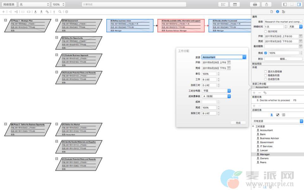Click the share icon in the toolbar

coord(267,4)
